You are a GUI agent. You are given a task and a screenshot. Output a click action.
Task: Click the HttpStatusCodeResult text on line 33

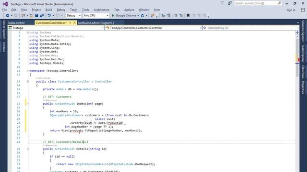pyautogui.click(x=92, y=164)
